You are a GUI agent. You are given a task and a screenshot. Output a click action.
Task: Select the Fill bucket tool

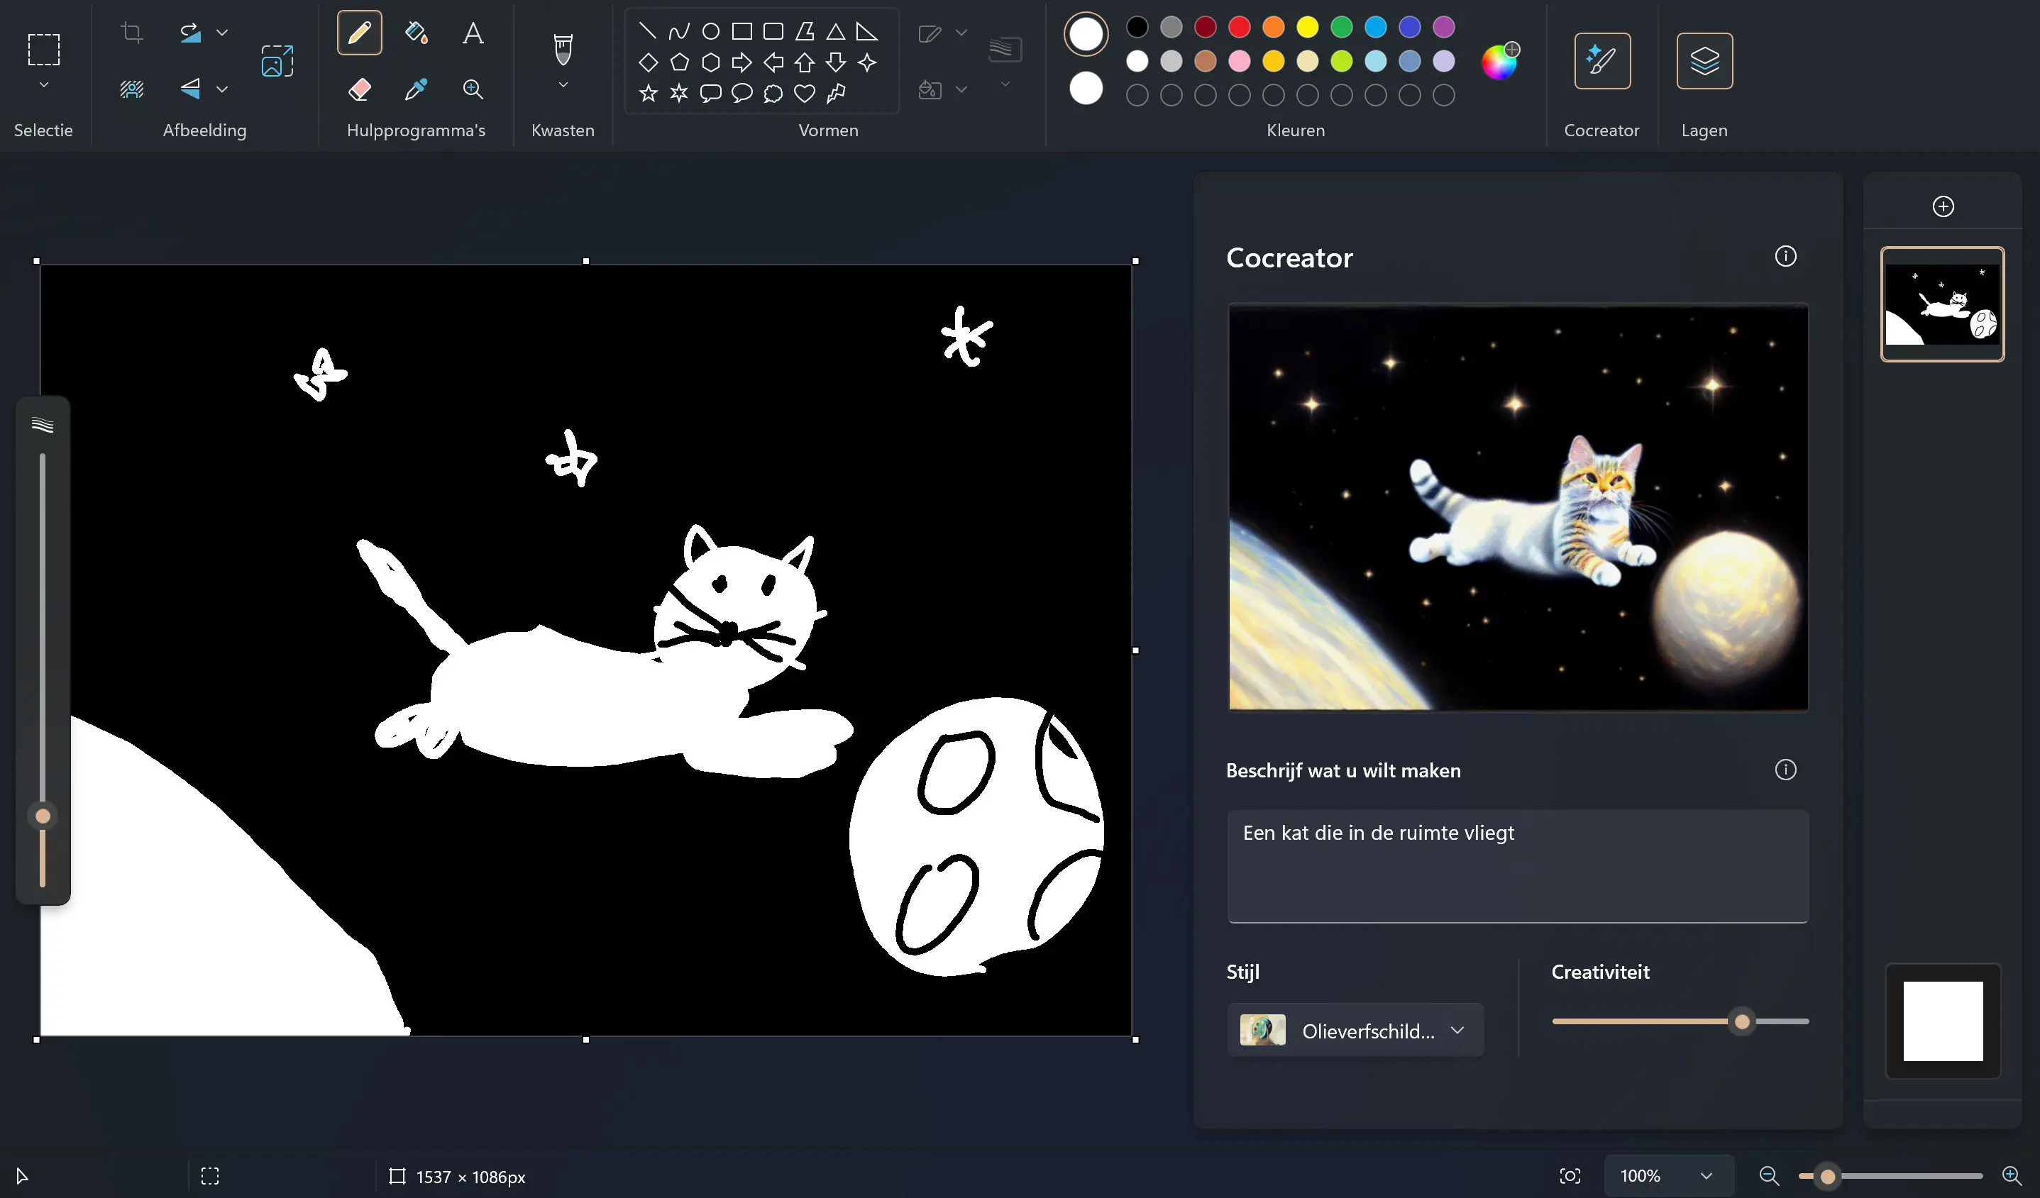tap(416, 33)
